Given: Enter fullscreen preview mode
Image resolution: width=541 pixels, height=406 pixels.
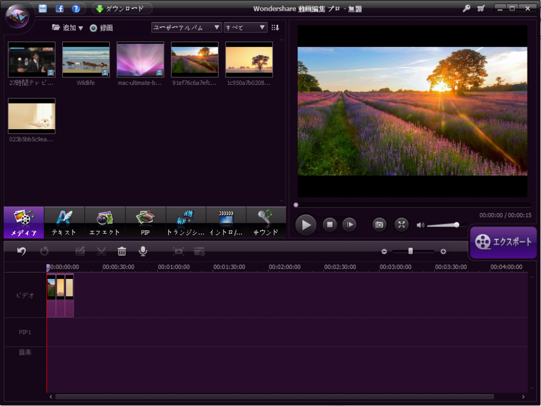Looking at the screenshot, I should 401,224.
